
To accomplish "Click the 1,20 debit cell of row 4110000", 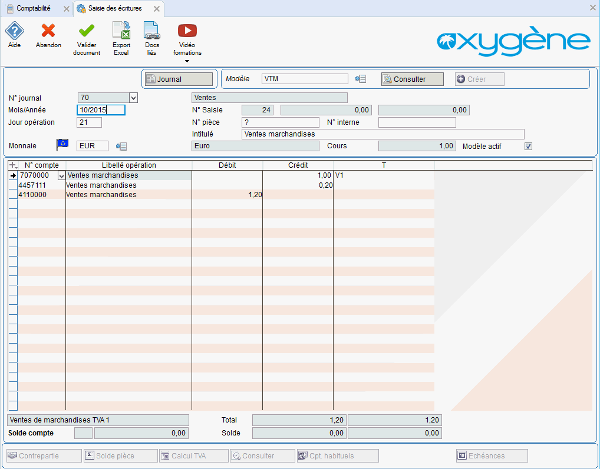I will tap(228, 195).
